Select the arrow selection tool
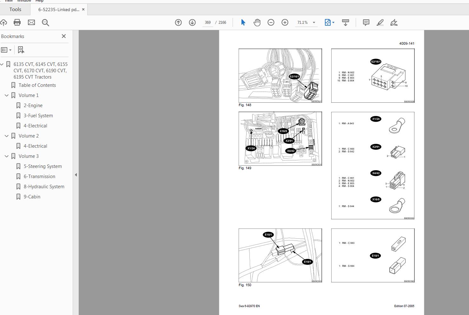The image size is (469, 315). 243,22
